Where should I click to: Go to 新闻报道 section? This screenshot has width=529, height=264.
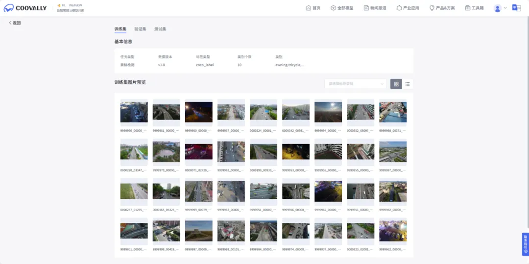coord(375,8)
